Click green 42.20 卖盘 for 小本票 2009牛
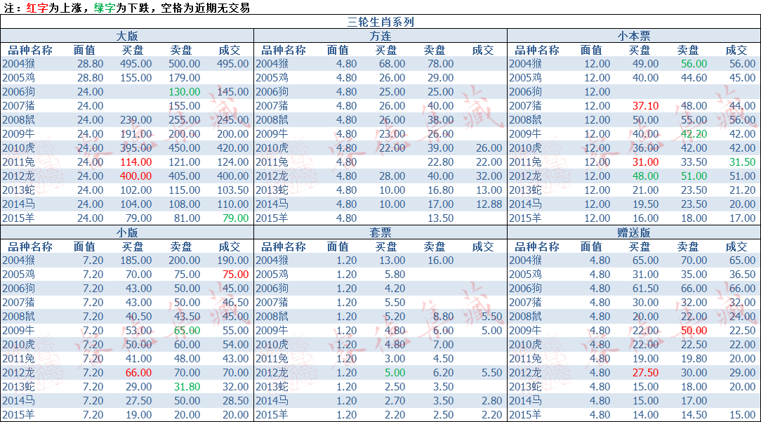Viewport: 761px width, 422px height. click(694, 134)
